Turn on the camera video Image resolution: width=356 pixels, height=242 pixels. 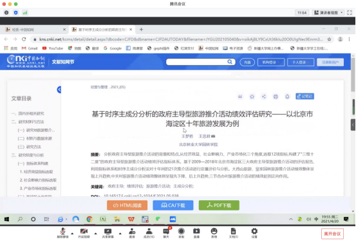click(84, 233)
